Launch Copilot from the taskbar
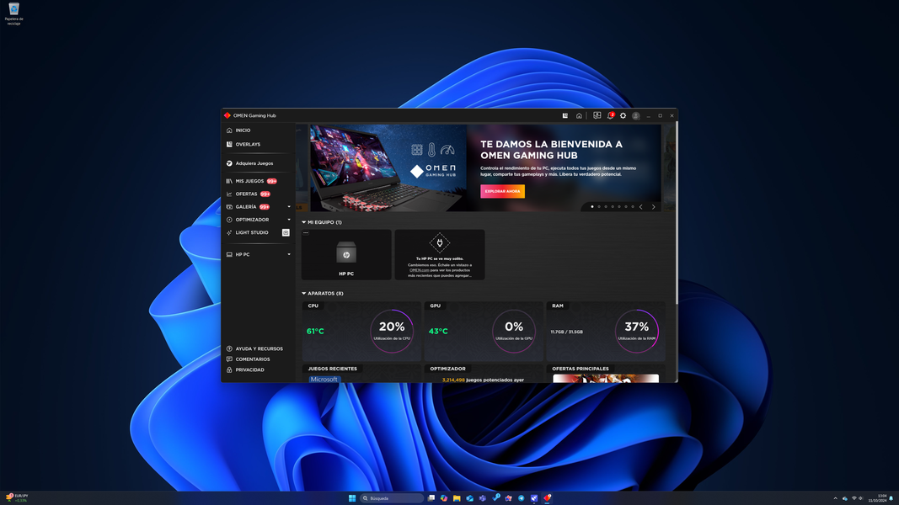Screen dimensions: 899x505 pyautogui.click(x=444, y=498)
